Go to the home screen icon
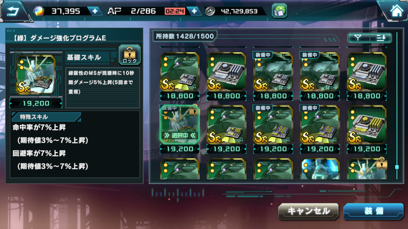 397,11
